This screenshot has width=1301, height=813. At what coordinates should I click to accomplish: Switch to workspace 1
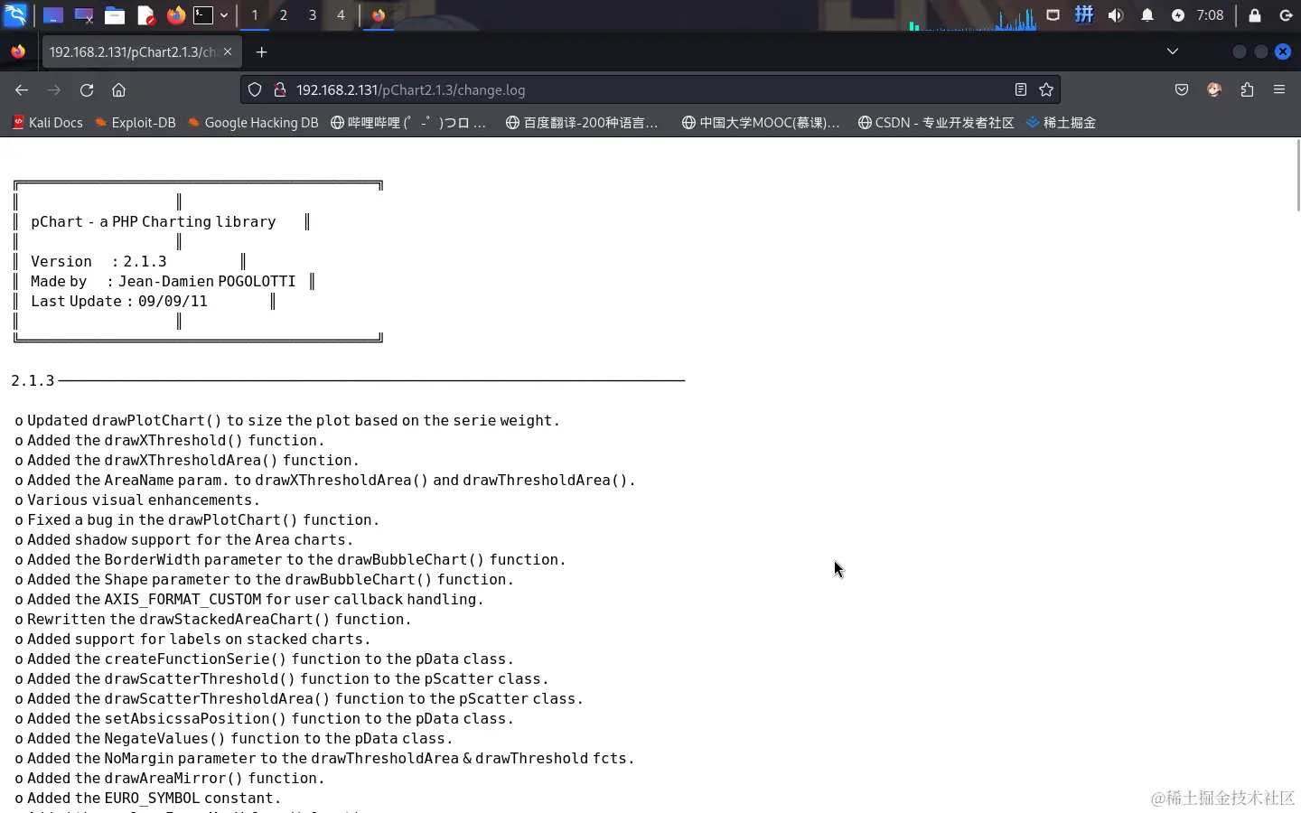(x=255, y=15)
